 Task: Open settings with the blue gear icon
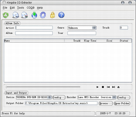[x=43, y=15]
